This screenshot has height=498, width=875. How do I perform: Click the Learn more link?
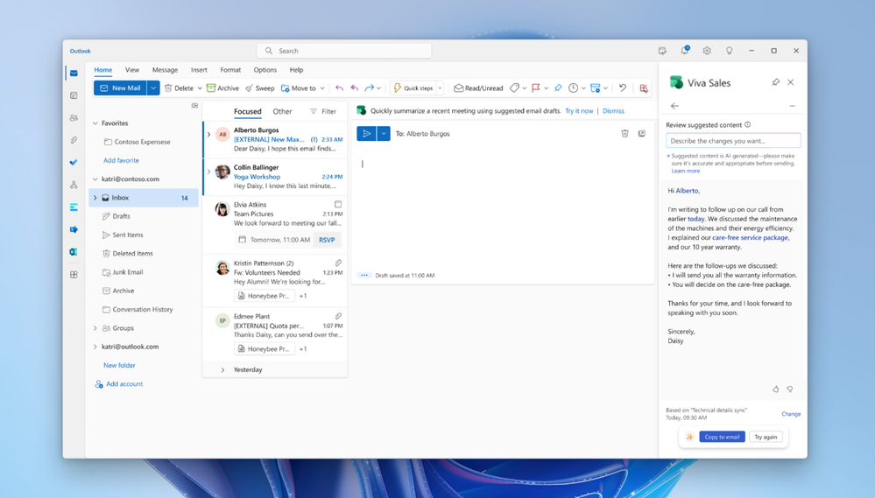pos(685,171)
